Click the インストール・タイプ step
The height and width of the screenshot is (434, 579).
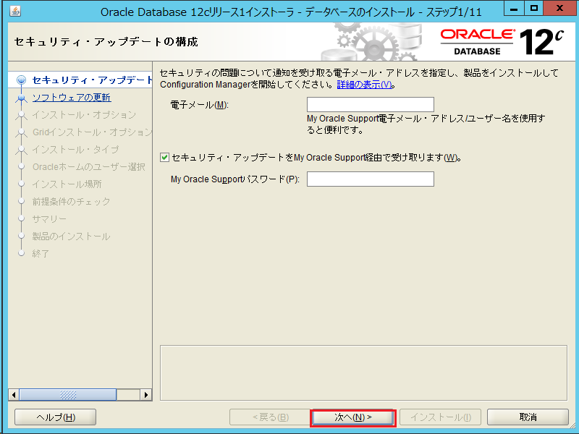tap(76, 150)
